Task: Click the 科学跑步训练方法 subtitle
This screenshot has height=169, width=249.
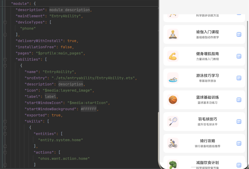Action: coord(207,15)
